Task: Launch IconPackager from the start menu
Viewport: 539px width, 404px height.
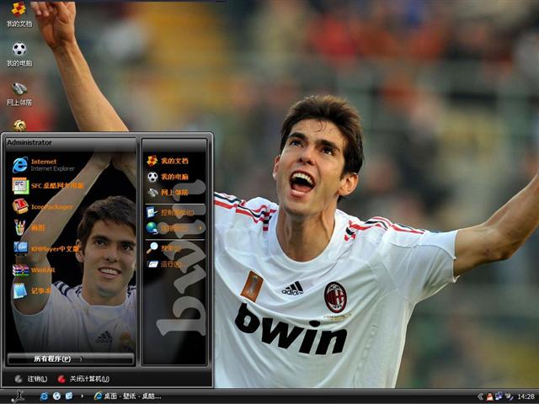Action: (x=43, y=206)
